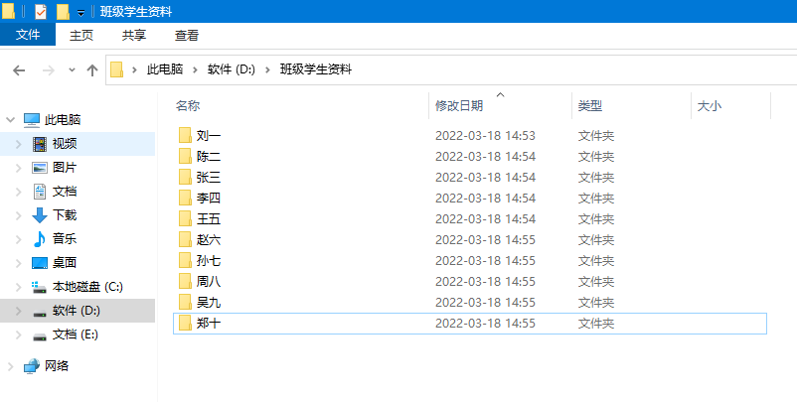The image size is (797, 402).
Task: Select the 孙七 folder icon
Action: click(185, 260)
